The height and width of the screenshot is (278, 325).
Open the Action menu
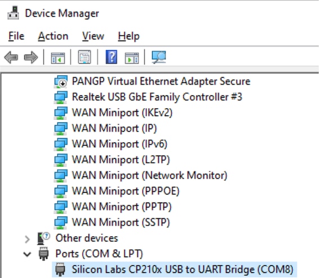point(53,36)
